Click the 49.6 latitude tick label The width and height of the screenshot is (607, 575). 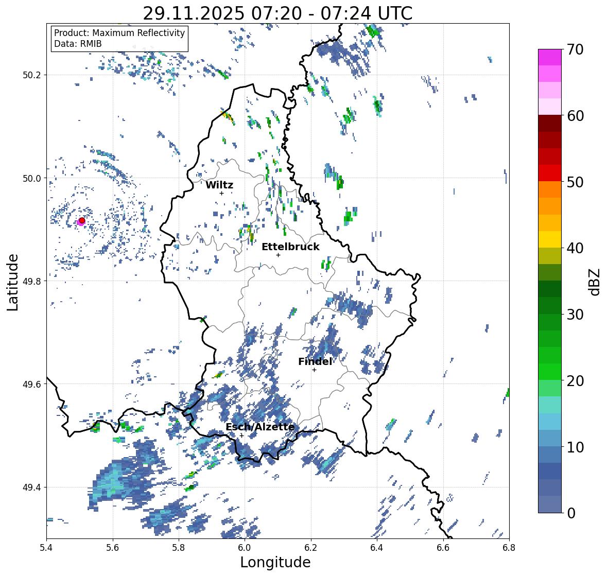[32, 384]
